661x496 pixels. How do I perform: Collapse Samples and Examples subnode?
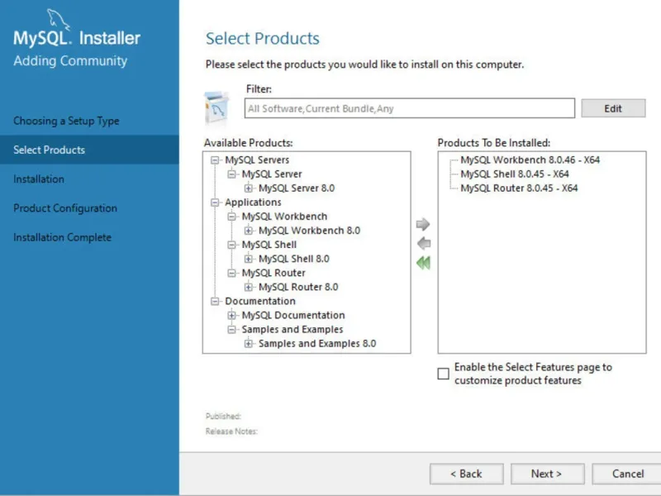tap(231, 329)
